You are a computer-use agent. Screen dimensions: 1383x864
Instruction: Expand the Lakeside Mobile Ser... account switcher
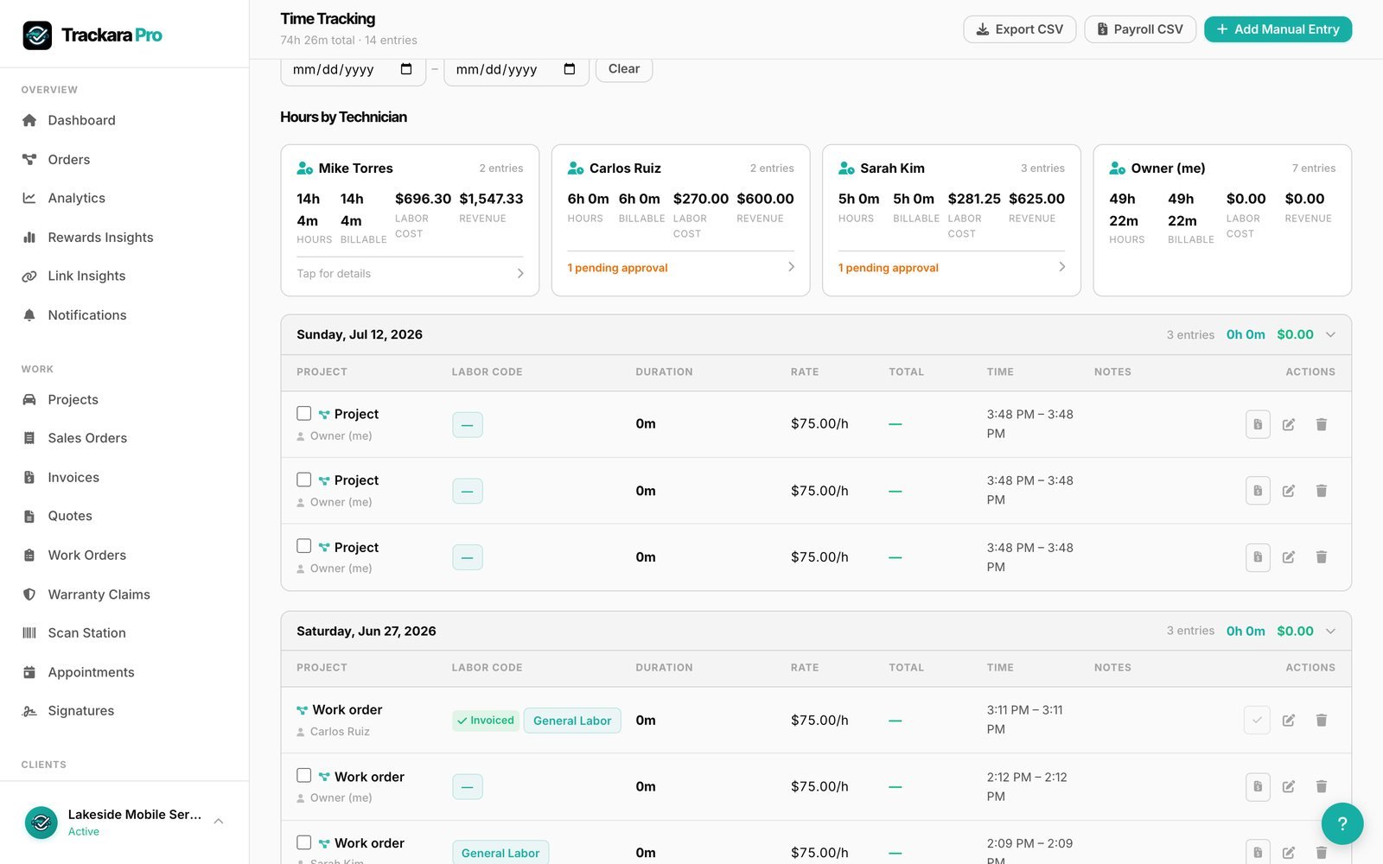pos(219,822)
